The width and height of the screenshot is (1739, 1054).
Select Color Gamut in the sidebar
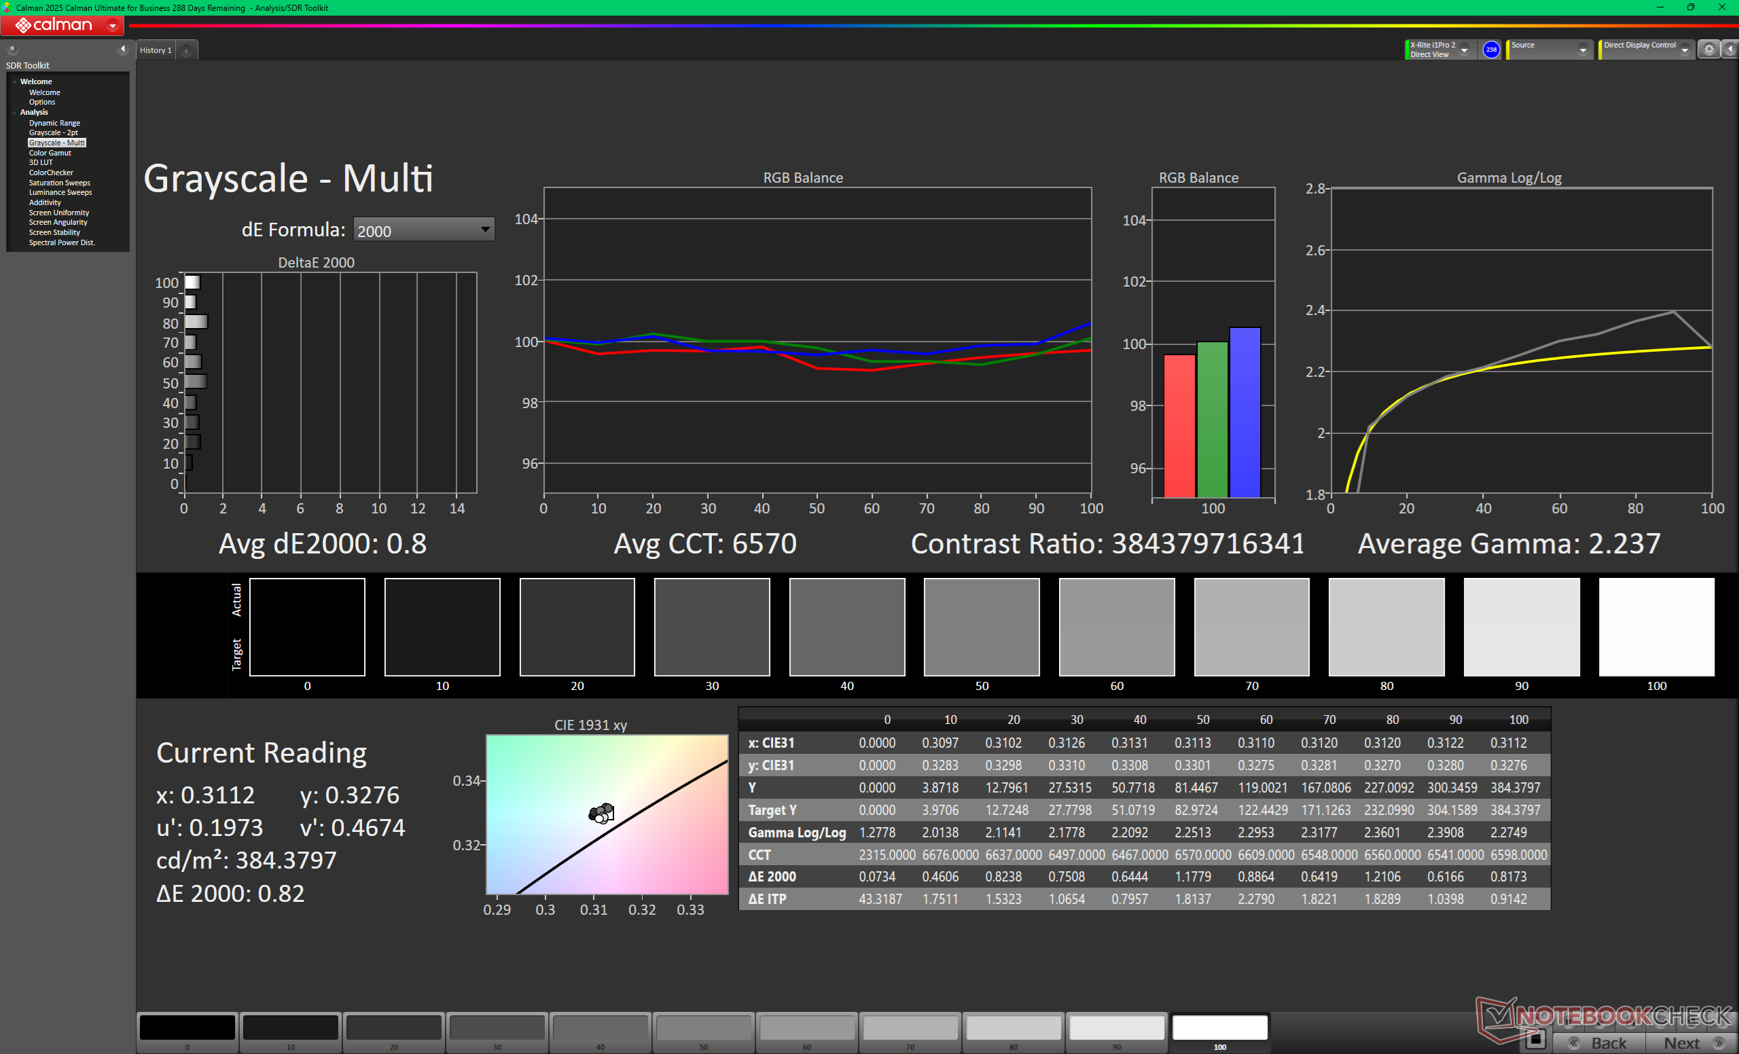click(x=50, y=152)
